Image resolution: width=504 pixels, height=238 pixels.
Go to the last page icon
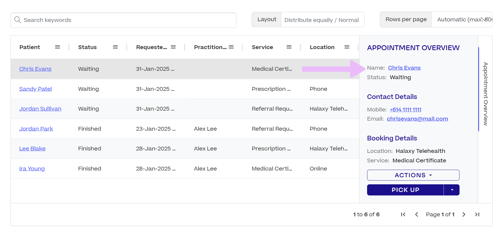(477, 214)
